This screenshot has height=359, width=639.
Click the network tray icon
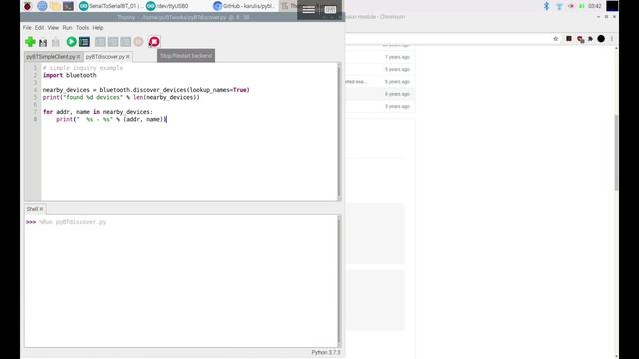tap(559, 6)
